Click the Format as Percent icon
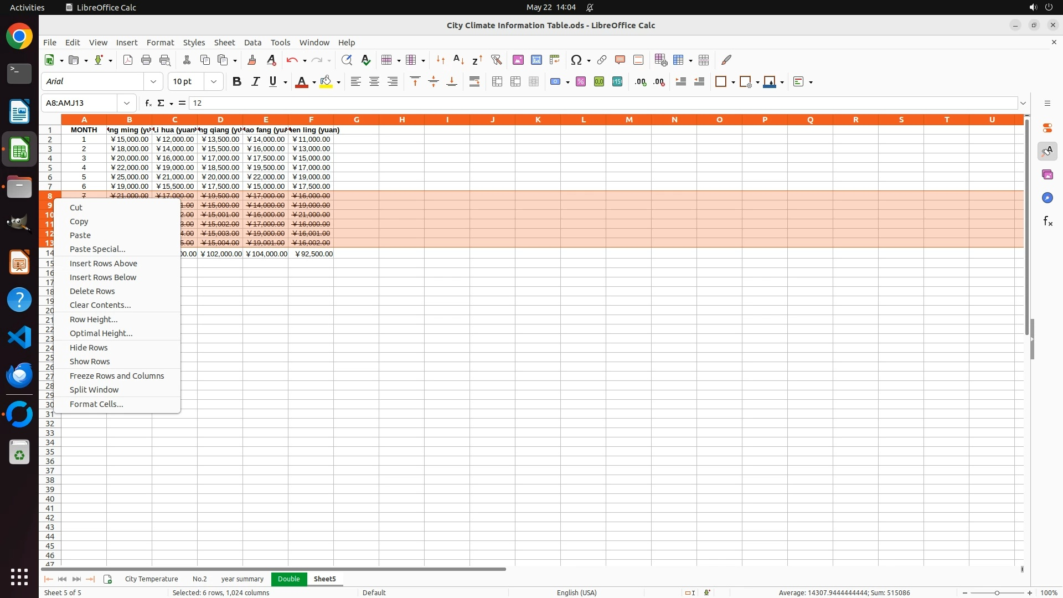This screenshot has height=598, width=1063. (x=581, y=82)
